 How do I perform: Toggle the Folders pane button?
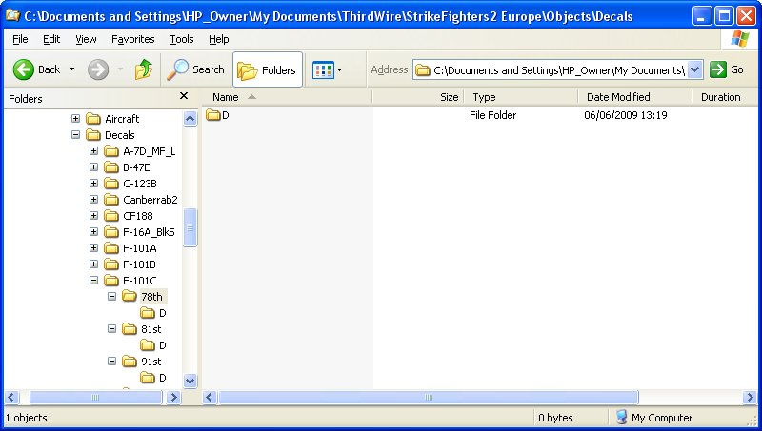[x=268, y=69]
